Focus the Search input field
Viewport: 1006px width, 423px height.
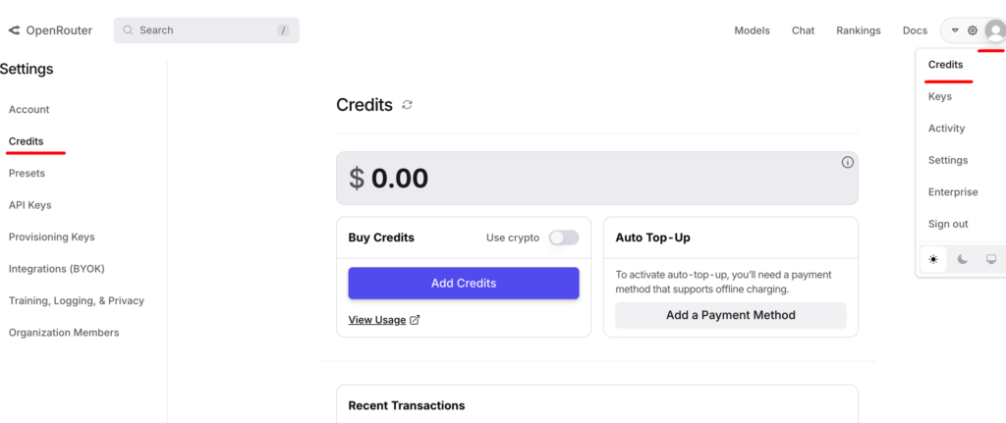[x=206, y=30]
